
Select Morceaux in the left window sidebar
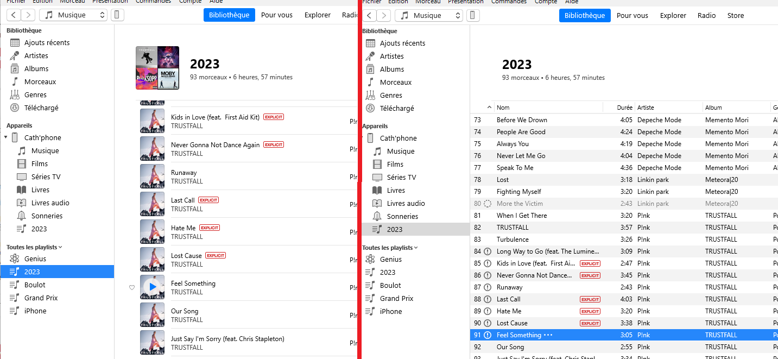click(40, 81)
